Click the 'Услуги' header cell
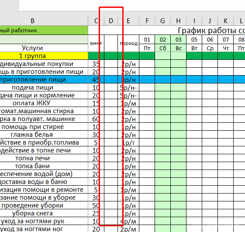Viewport: 245px width, 232px height. pos(32,48)
